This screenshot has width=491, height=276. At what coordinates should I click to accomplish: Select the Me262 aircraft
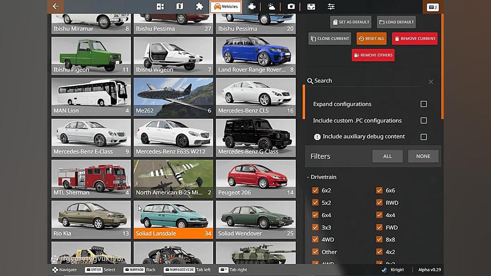coord(173,97)
